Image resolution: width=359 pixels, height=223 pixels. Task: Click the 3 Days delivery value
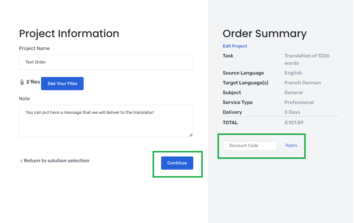(x=292, y=112)
